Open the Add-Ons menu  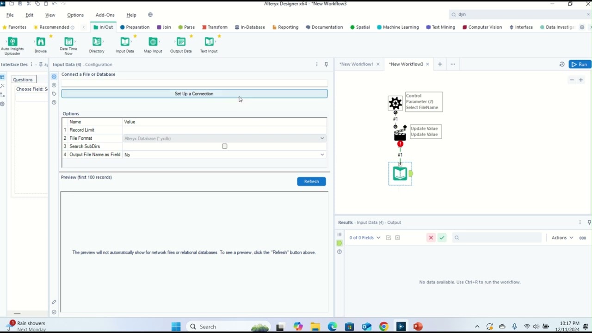105,15
